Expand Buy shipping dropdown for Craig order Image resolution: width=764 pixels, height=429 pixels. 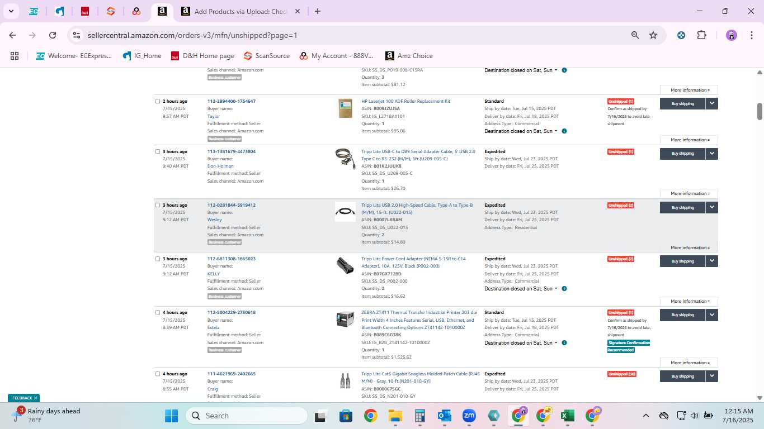tap(711, 376)
